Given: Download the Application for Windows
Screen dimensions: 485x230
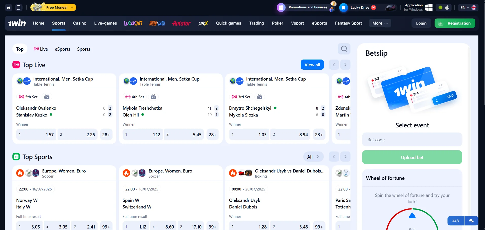Looking at the screenshot, I should click(x=418, y=7).
